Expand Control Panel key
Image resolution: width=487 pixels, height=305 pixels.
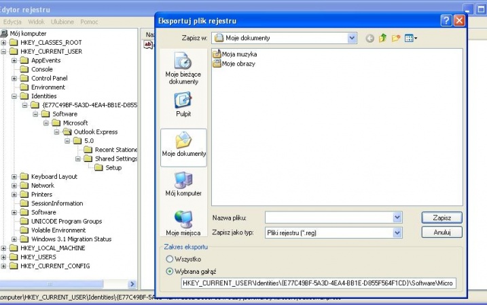(14, 79)
